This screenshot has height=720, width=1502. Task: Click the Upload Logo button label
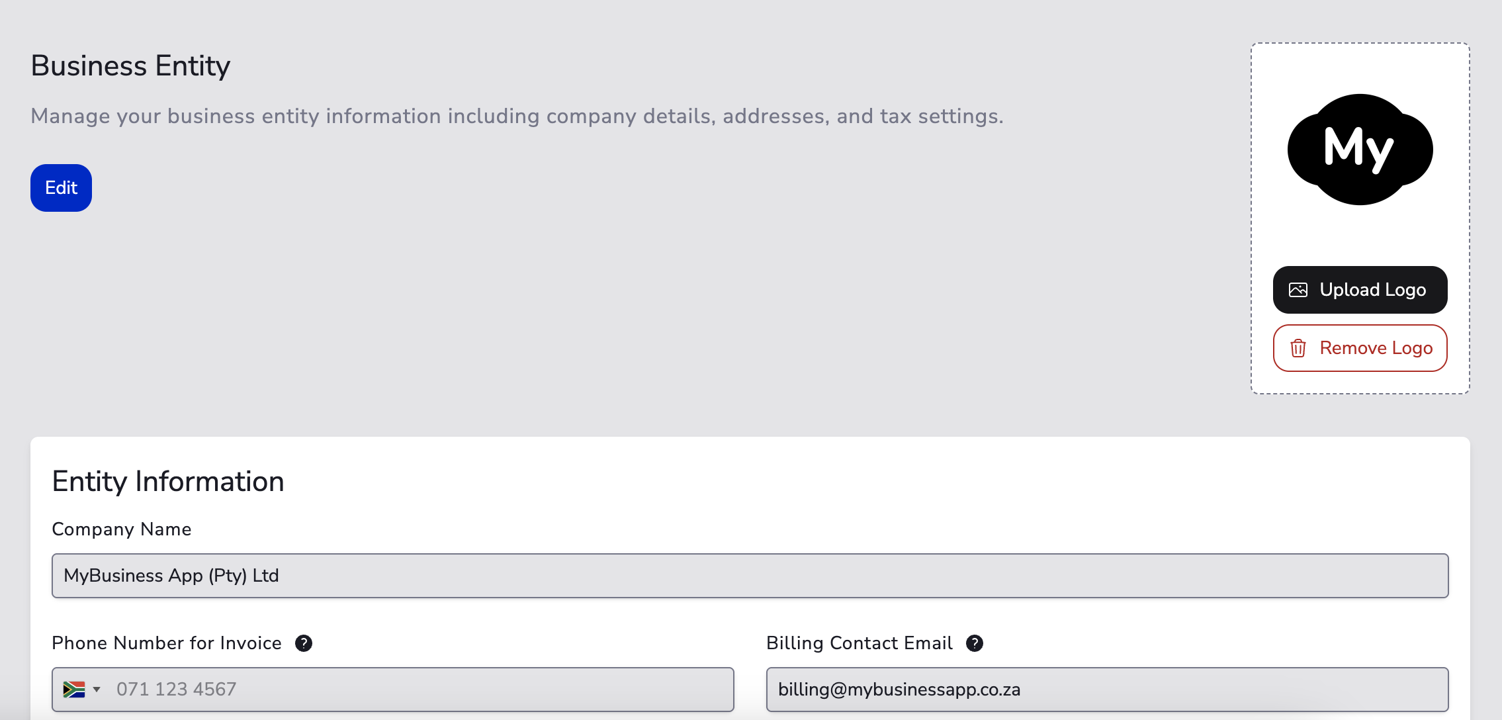[1372, 290]
